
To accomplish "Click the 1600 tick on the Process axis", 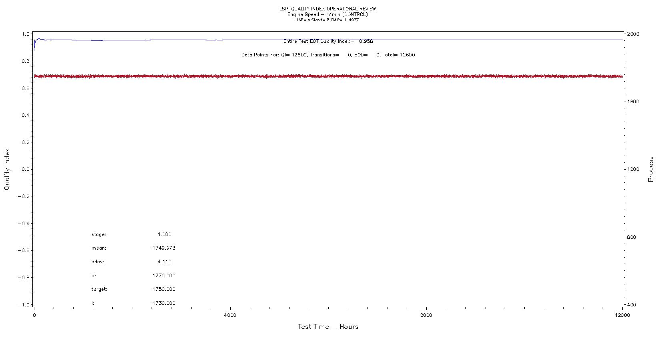I will pos(633,102).
